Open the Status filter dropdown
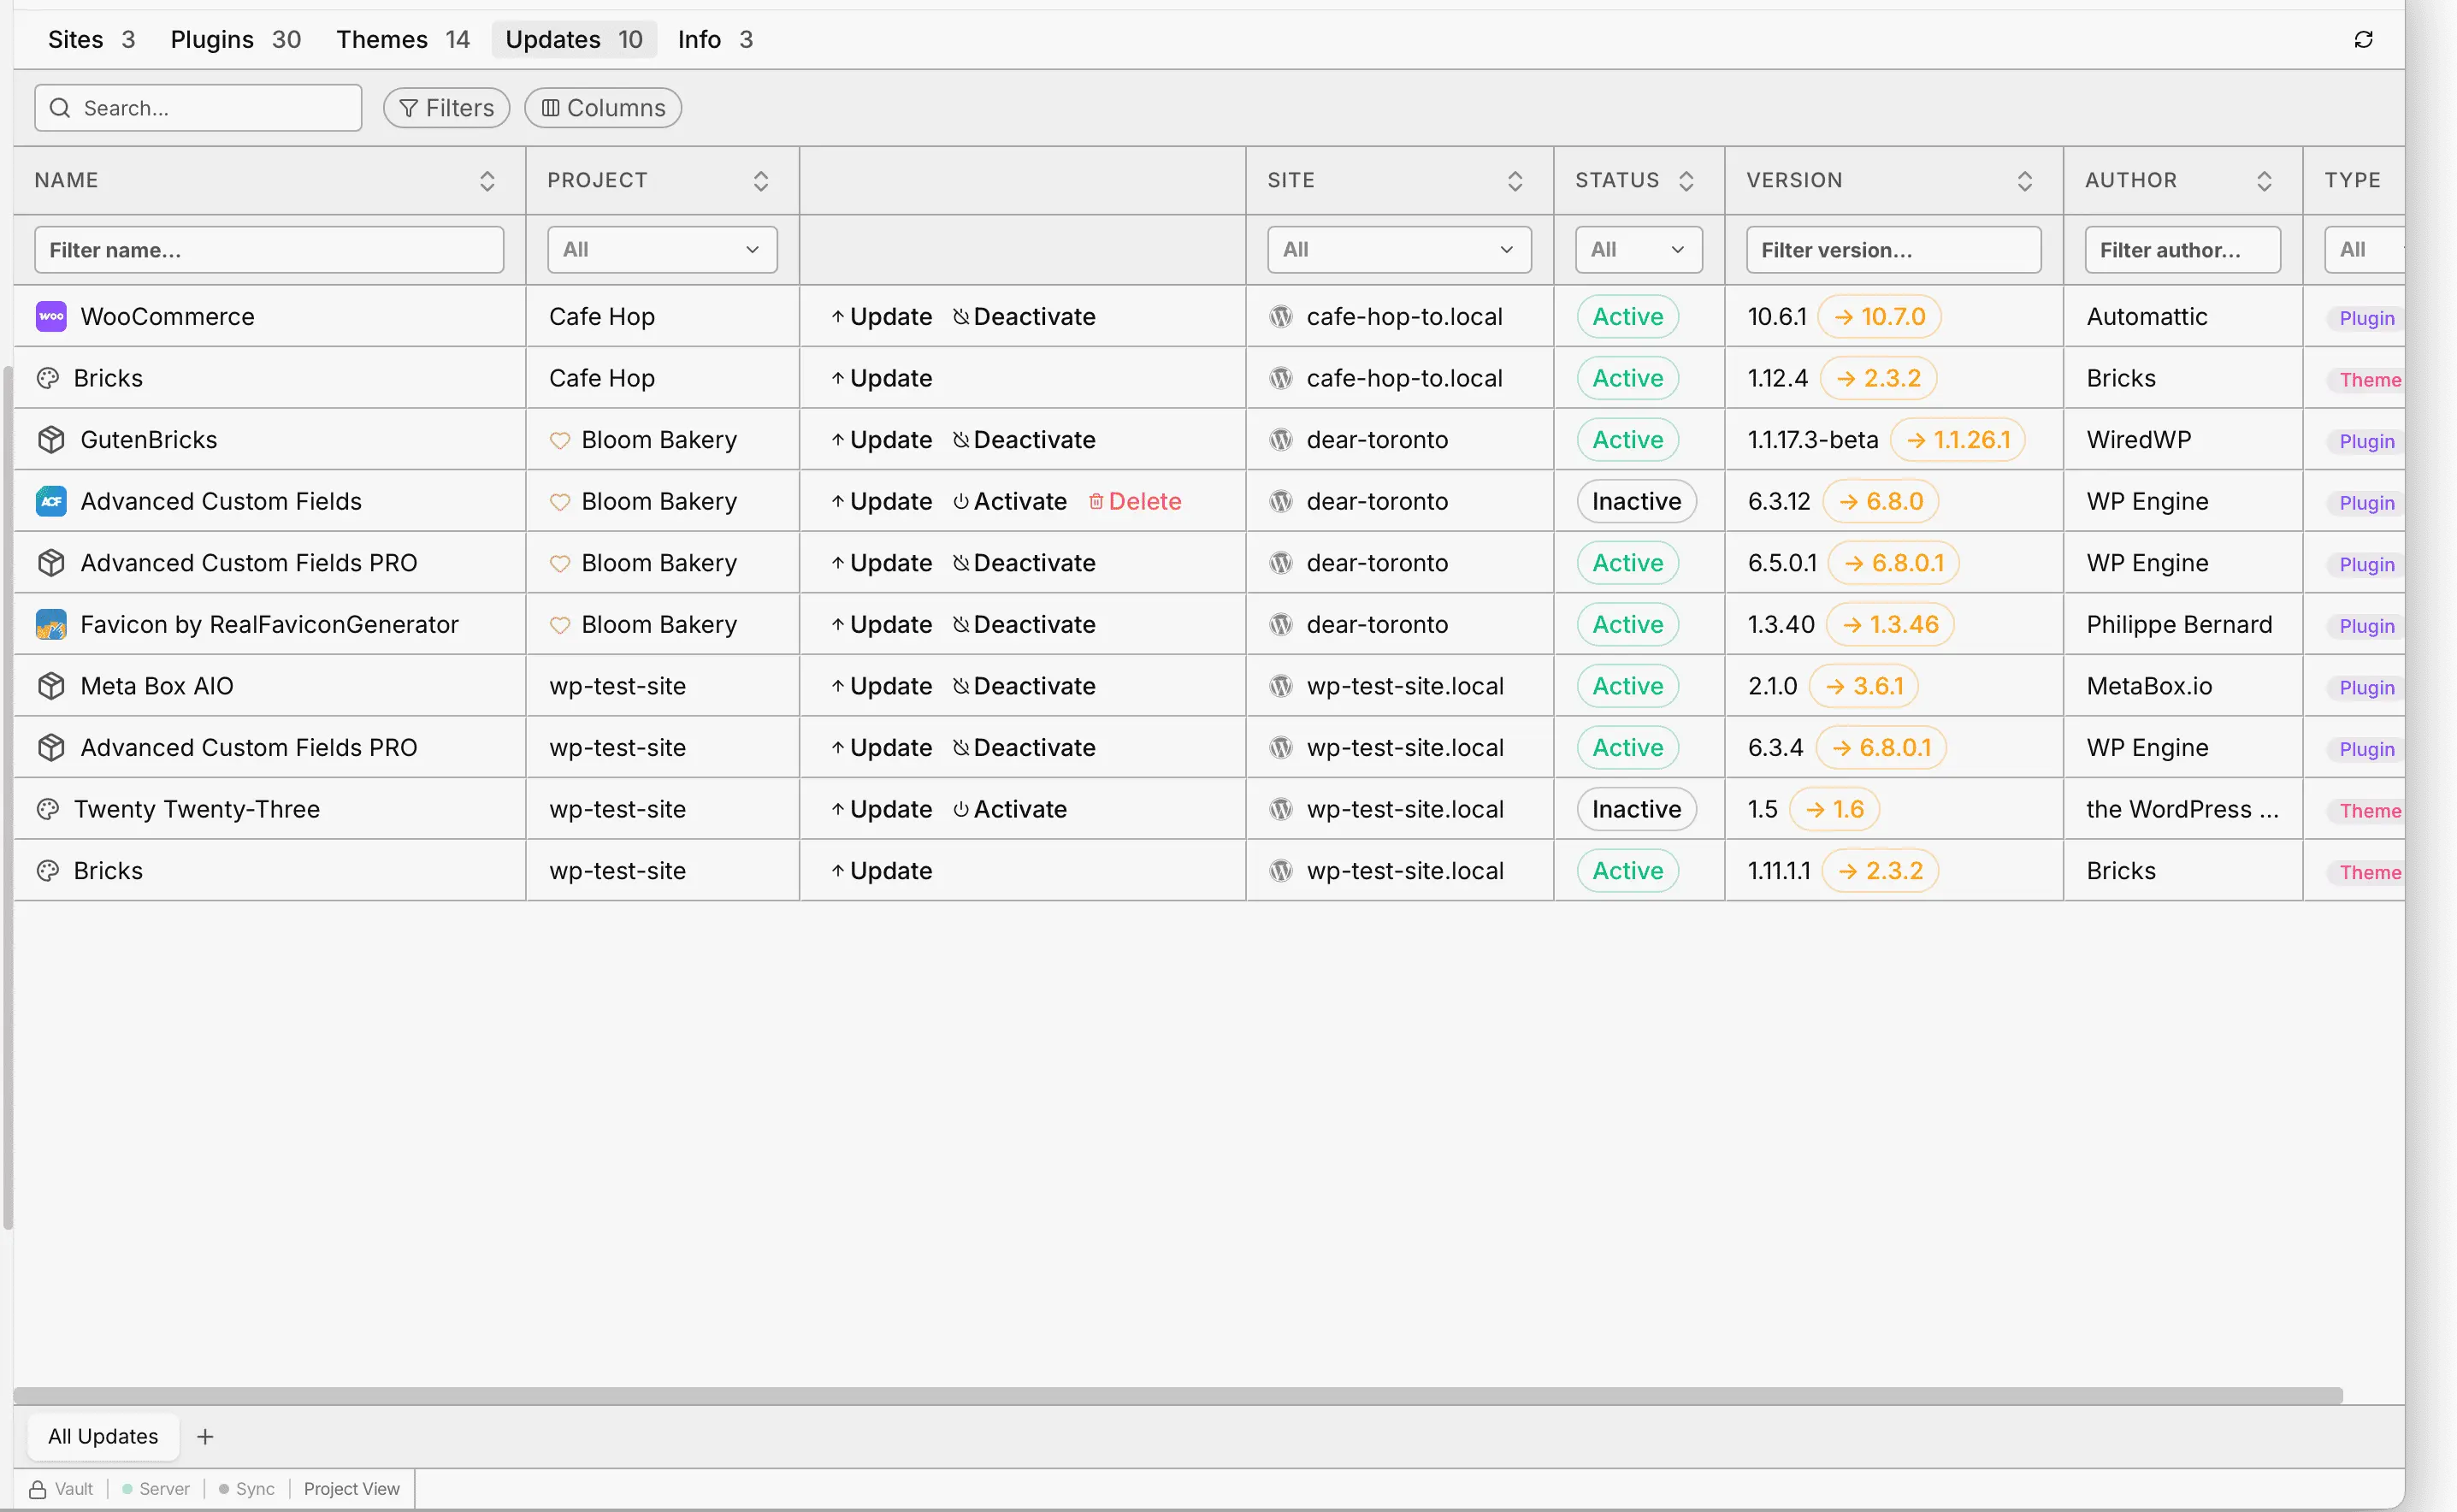Image resolution: width=2457 pixels, height=1512 pixels. [x=1639, y=250]
